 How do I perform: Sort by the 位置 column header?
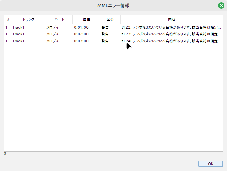(x=86, y=19)
